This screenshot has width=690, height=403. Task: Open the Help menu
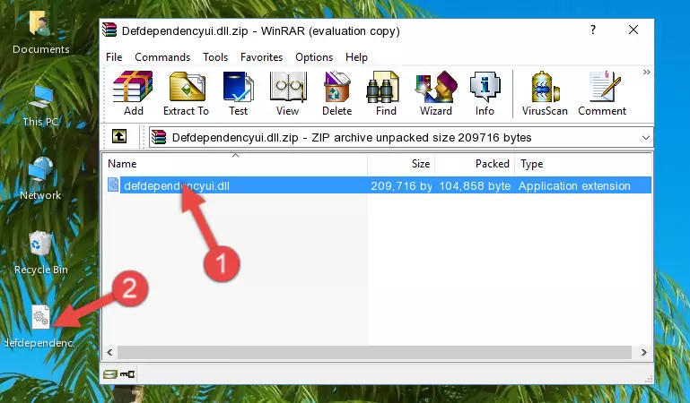pos(356,57)
